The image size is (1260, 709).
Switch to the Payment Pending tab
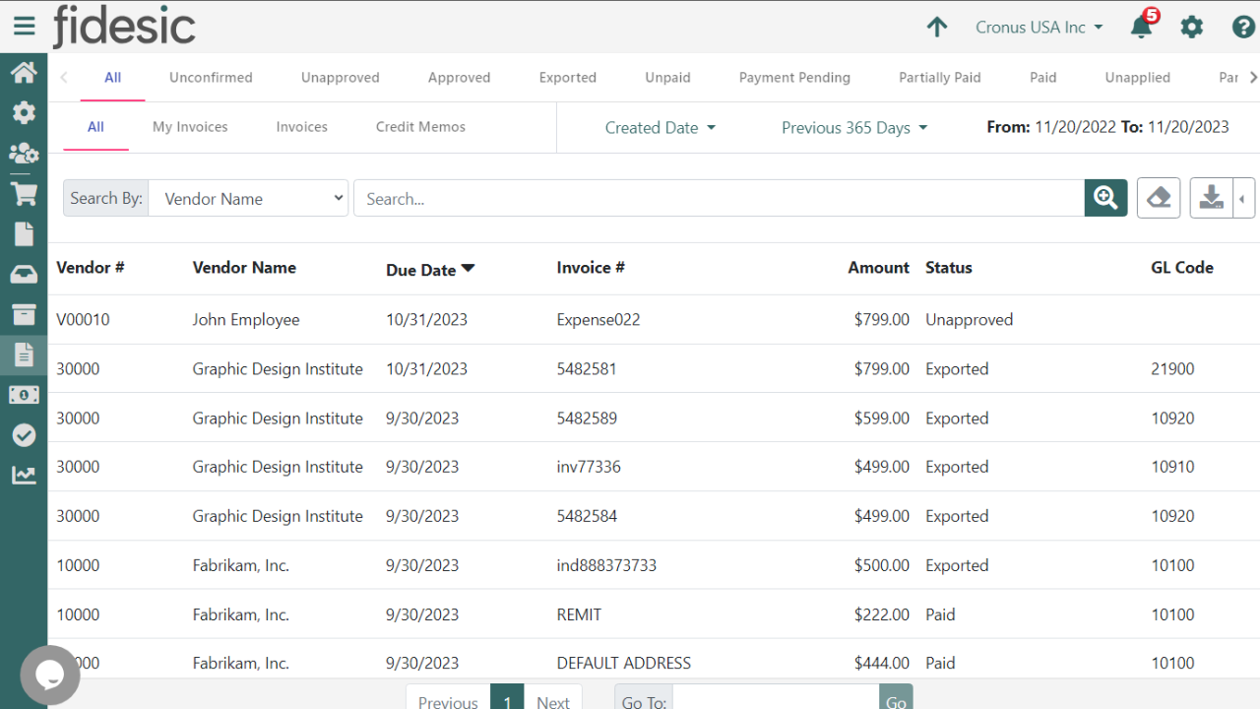click(x=794, y=77)
